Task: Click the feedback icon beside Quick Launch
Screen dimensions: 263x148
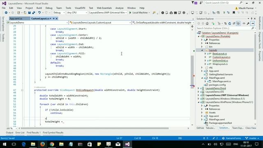Action: pyautogui.click(x=201, y=3)
